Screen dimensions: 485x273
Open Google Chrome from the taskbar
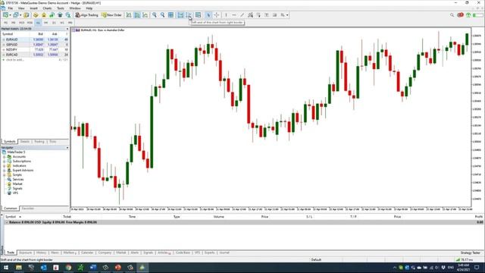68,268
